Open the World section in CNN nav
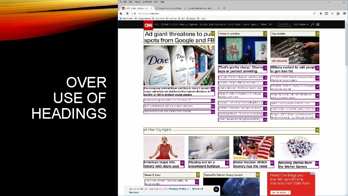 (x=165, y=24)
